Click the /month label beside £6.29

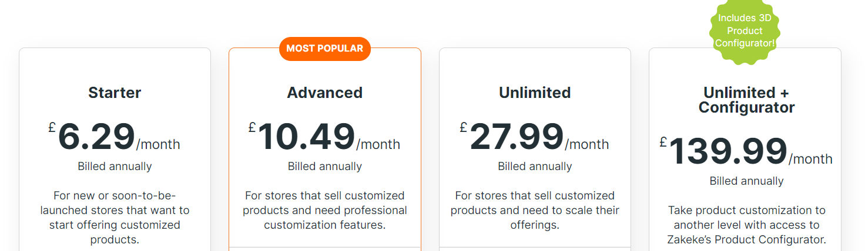158,144
